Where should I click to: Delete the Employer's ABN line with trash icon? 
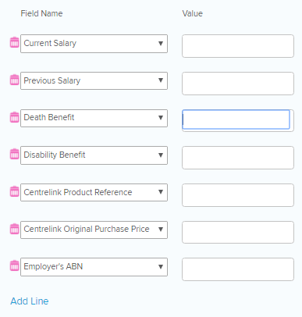pyautogui.click(x=15, y=265)
